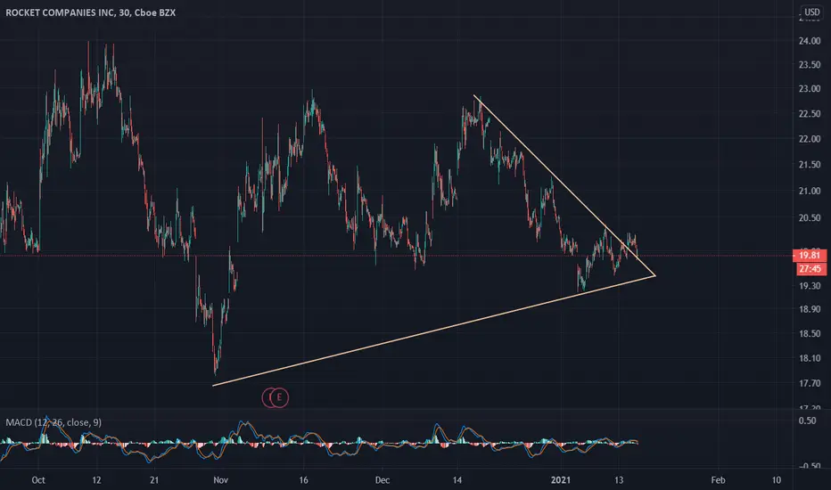
Task: Click the Feb label on time axis
Action: [718, 480]
